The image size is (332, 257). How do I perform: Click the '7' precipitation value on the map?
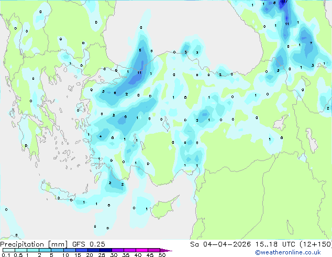pyautogui.click(x=311, y=43)
